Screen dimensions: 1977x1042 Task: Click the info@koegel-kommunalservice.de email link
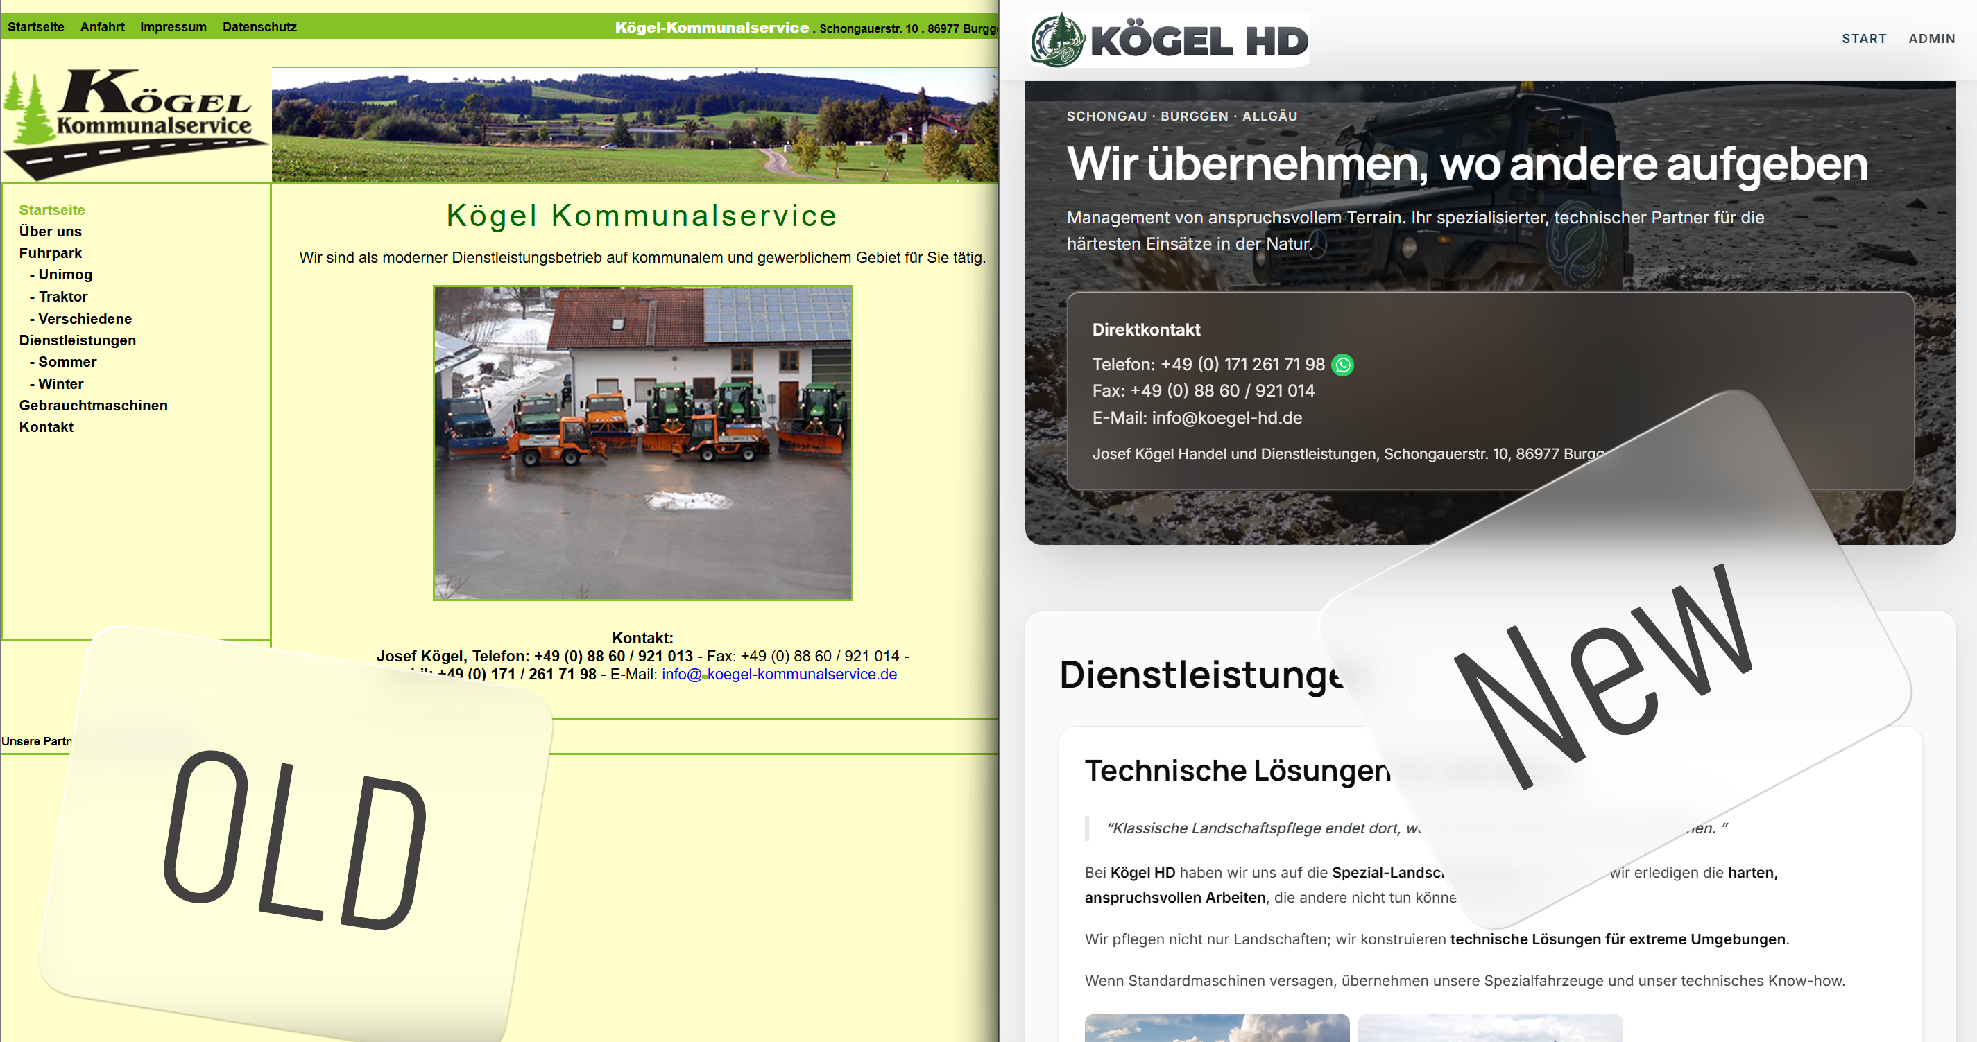(779, 674)
